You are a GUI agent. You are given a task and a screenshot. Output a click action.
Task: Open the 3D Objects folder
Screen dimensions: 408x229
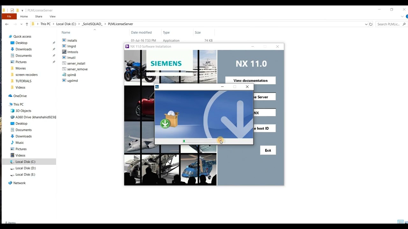tap(23, 111)
